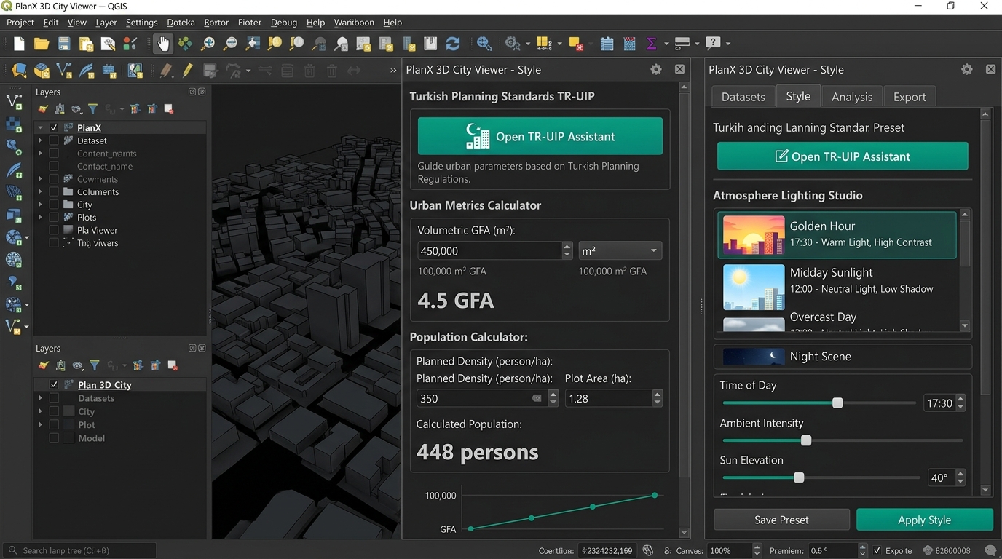Click the question mark help icon
Screen dimensions: 1002x559
point(713,43)
